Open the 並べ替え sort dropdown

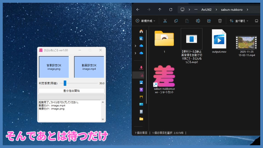(x=239, y=21)
